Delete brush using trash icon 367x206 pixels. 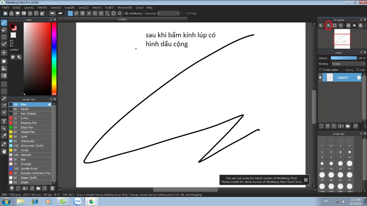click(52, 188)
